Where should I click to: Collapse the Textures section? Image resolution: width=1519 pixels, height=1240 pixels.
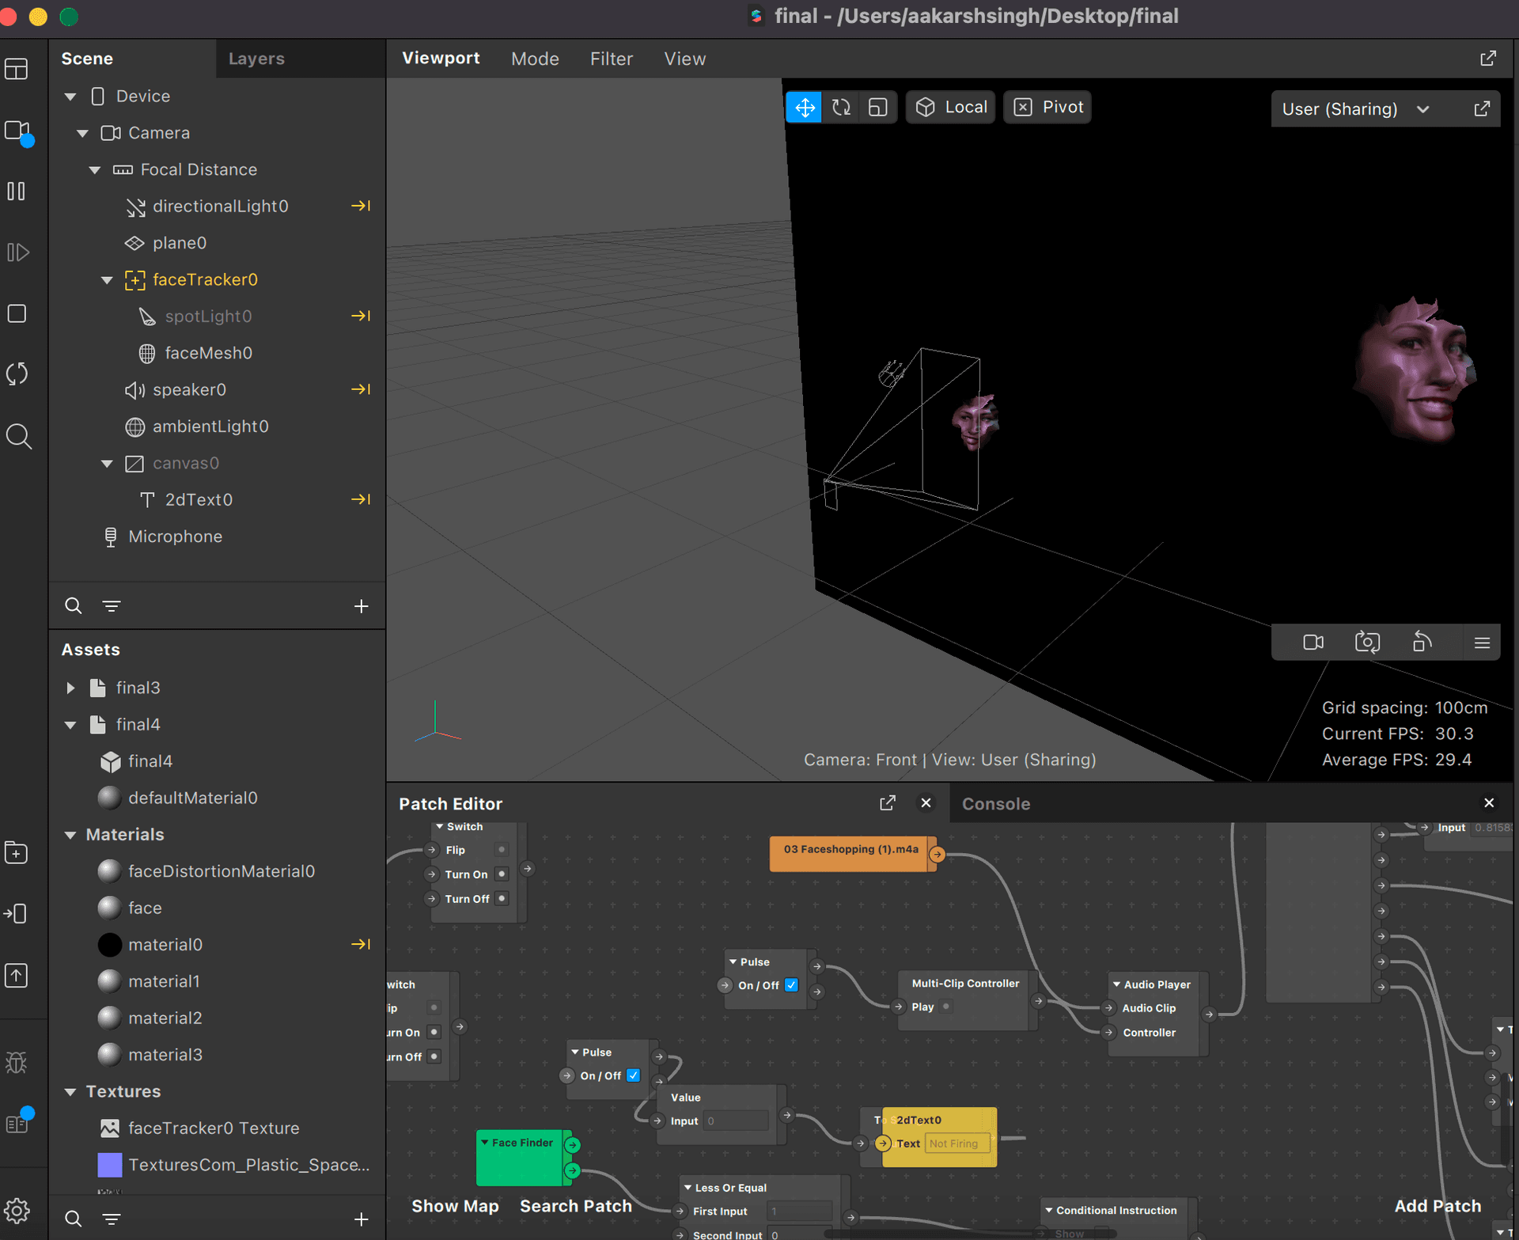point(70,1092)
